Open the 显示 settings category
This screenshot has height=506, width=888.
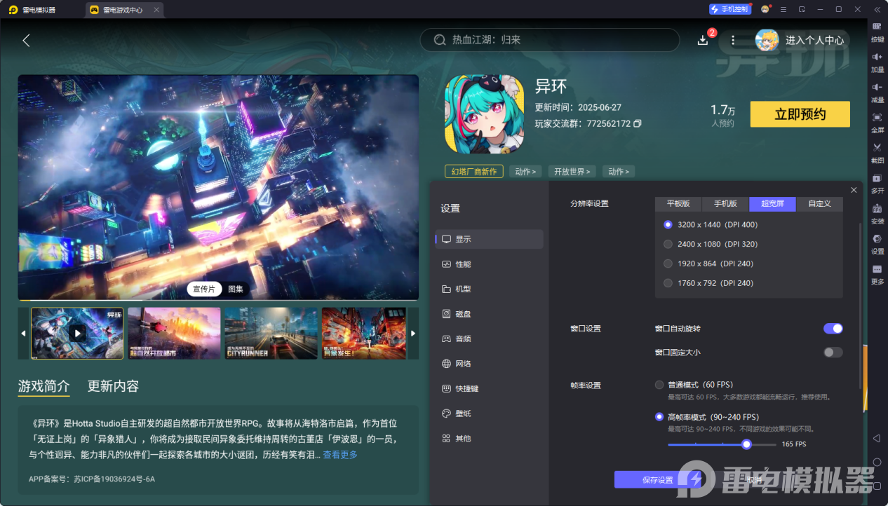489,239
